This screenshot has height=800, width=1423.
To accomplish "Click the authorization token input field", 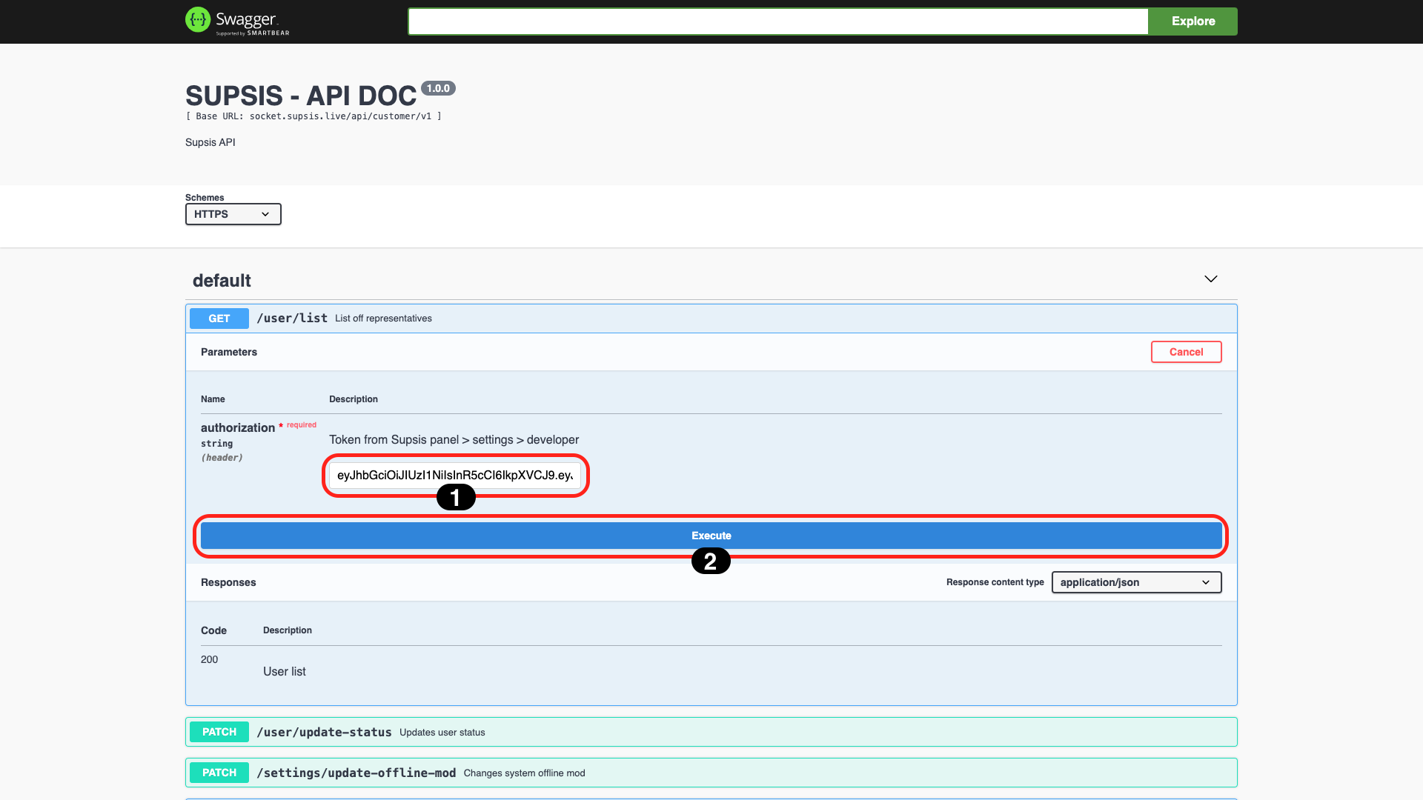I will tap(455, 476).
